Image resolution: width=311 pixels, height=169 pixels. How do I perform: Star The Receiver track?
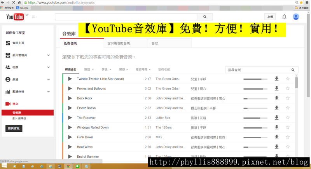[x=288, y=117]
